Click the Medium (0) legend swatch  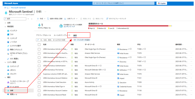(97, 28)
